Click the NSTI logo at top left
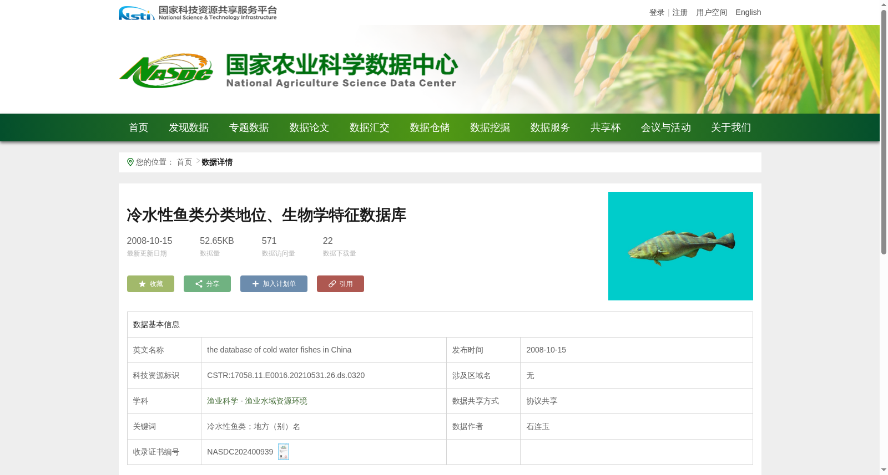This screenshot has height=475, width=888. click(x=198, y=13)
